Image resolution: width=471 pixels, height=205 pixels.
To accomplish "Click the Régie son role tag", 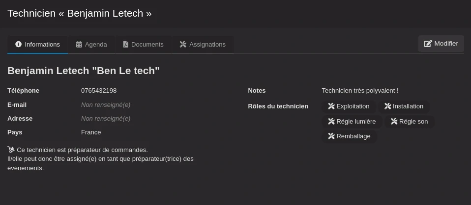I will [x=409, y=122].
